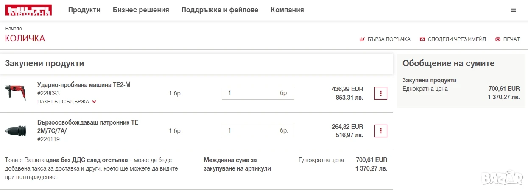The image size is (528, 190).
Task: Open Ударно-пробивна машина TE2-M product link
Action: click(84, 85)
